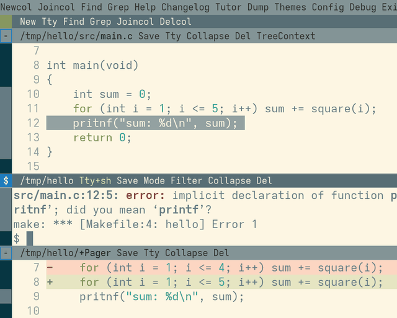
Task: Click line number 15 in main.c
Action: (33, 167)
